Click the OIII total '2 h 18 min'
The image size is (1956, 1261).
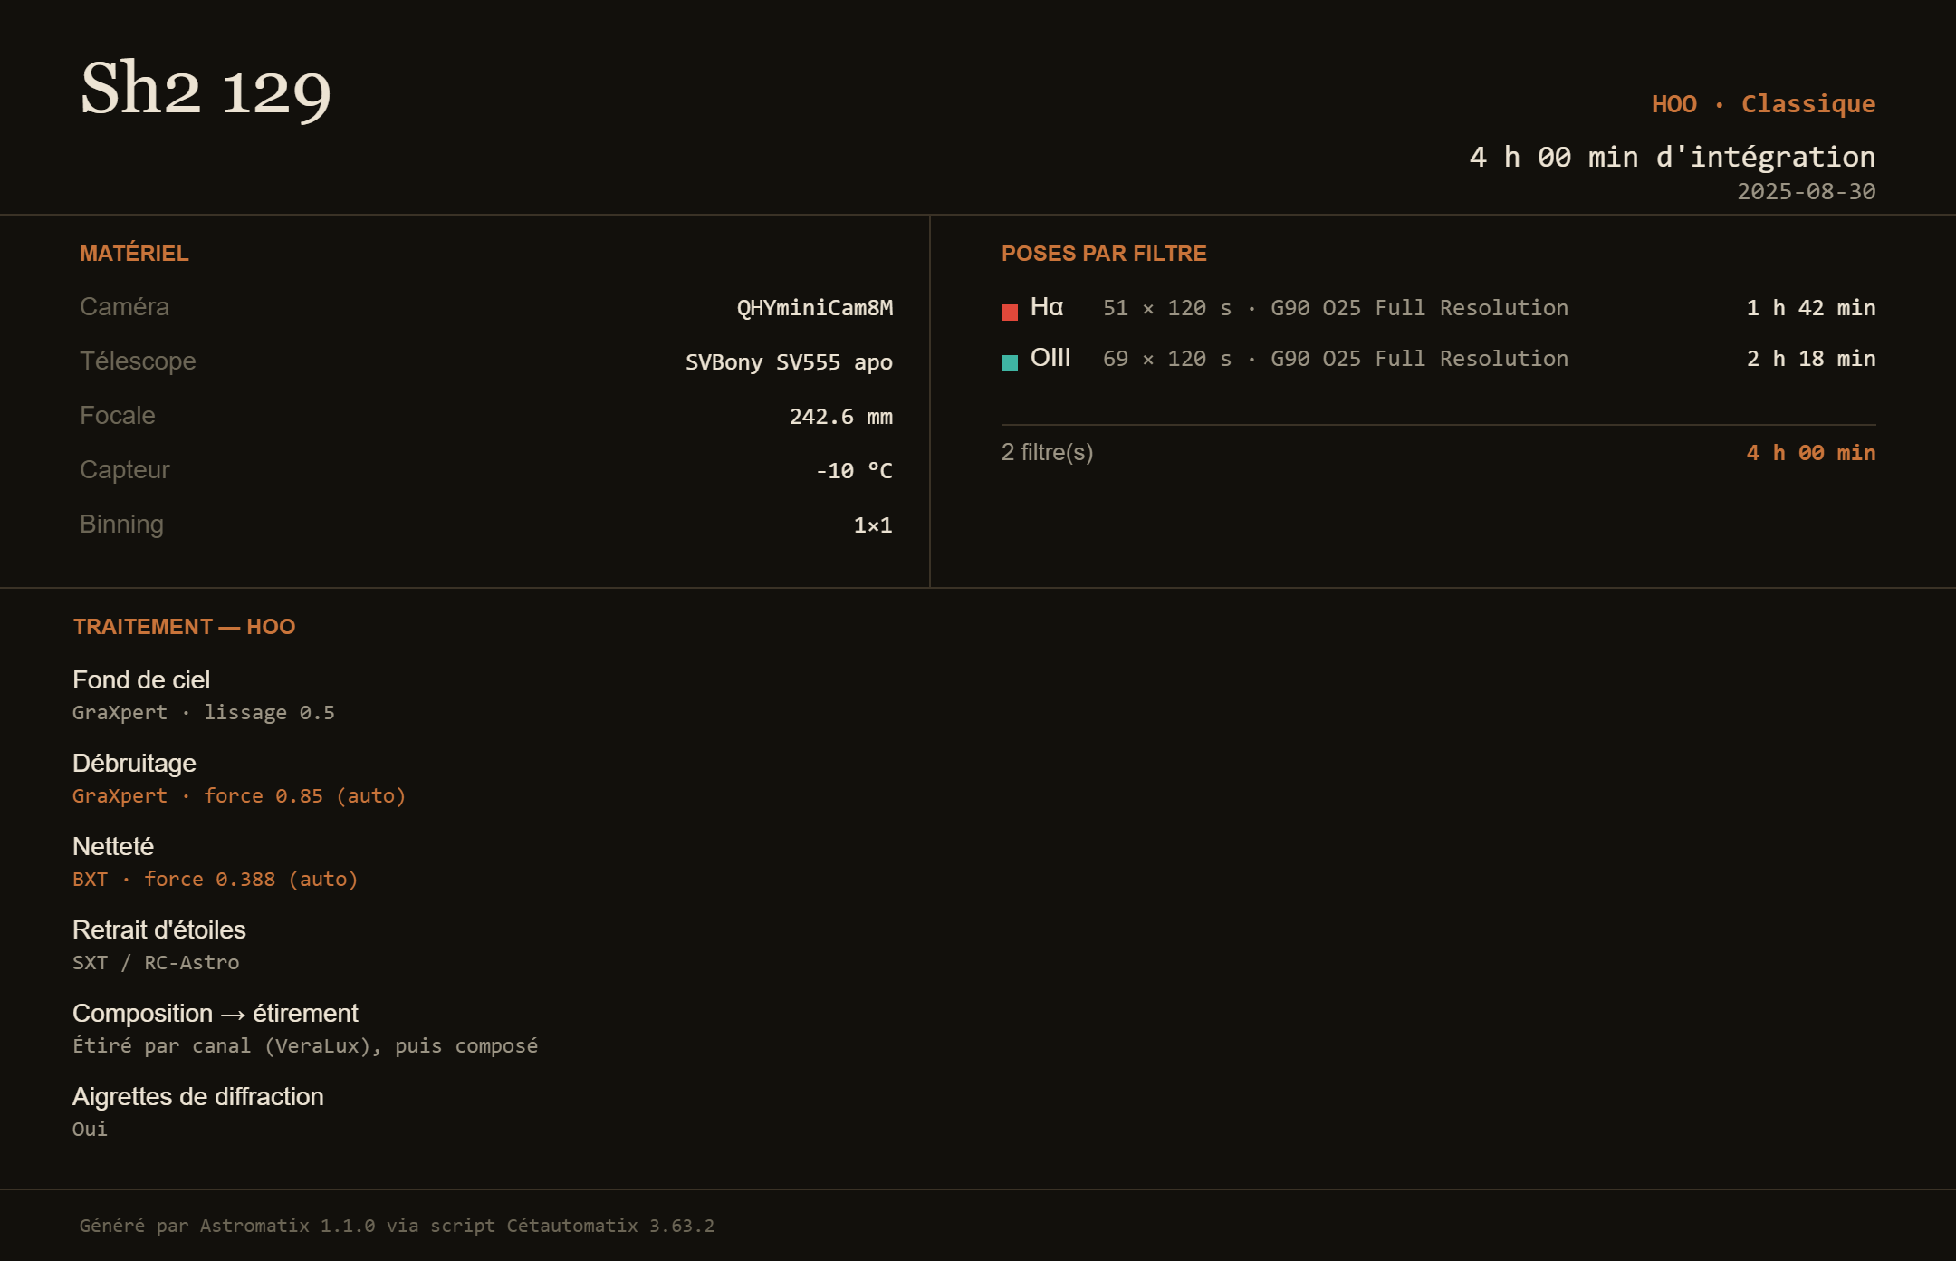1811,359
